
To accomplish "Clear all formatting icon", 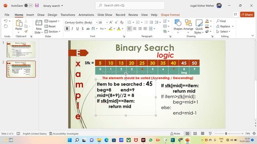I will (122, 22).
